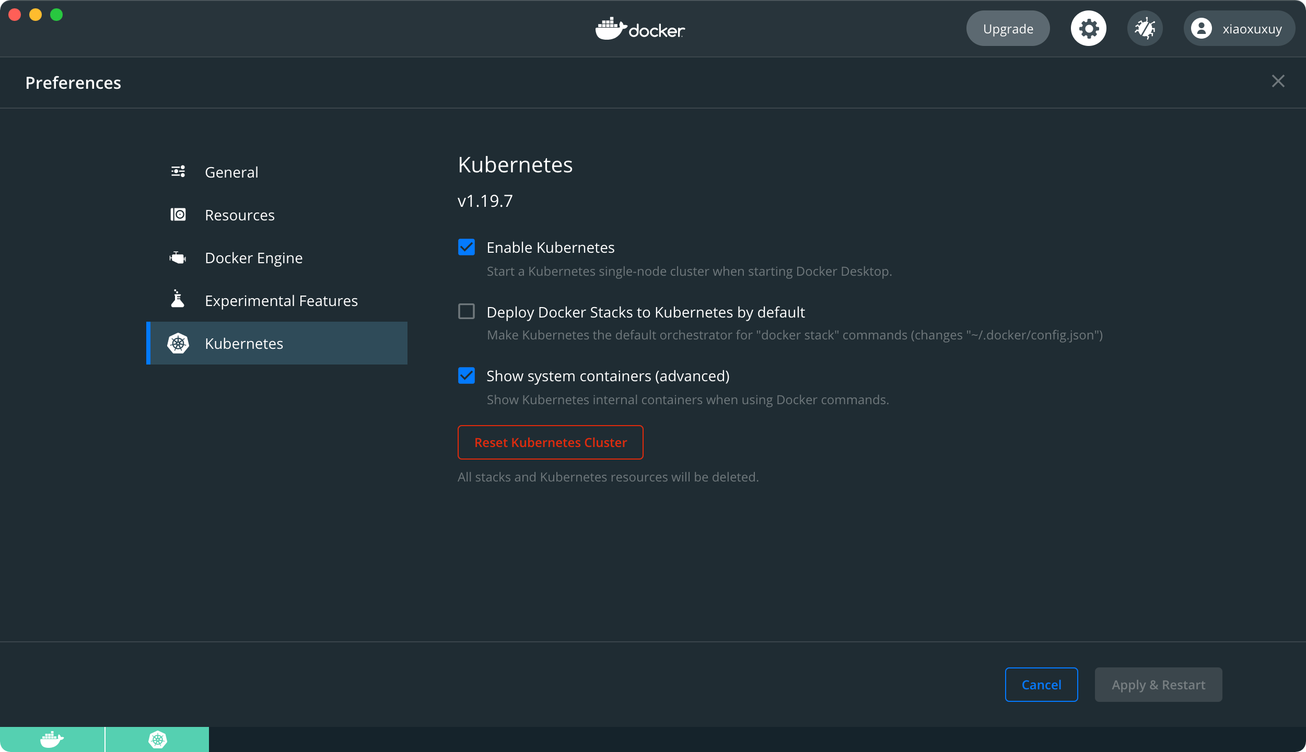Viewport: 1306px width, 752px height.
Task: Click the Kubernetes status icon at bottom
Action: pos(157,739)
